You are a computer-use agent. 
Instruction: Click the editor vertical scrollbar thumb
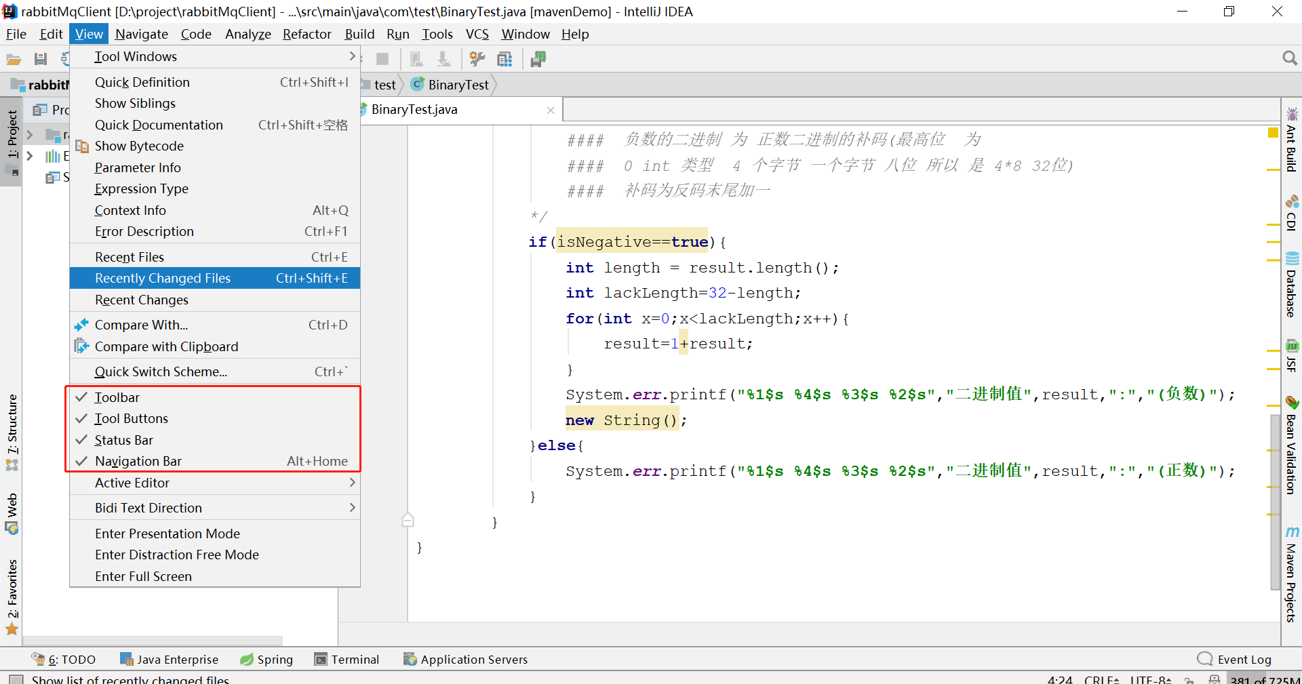pos(1275,502)
